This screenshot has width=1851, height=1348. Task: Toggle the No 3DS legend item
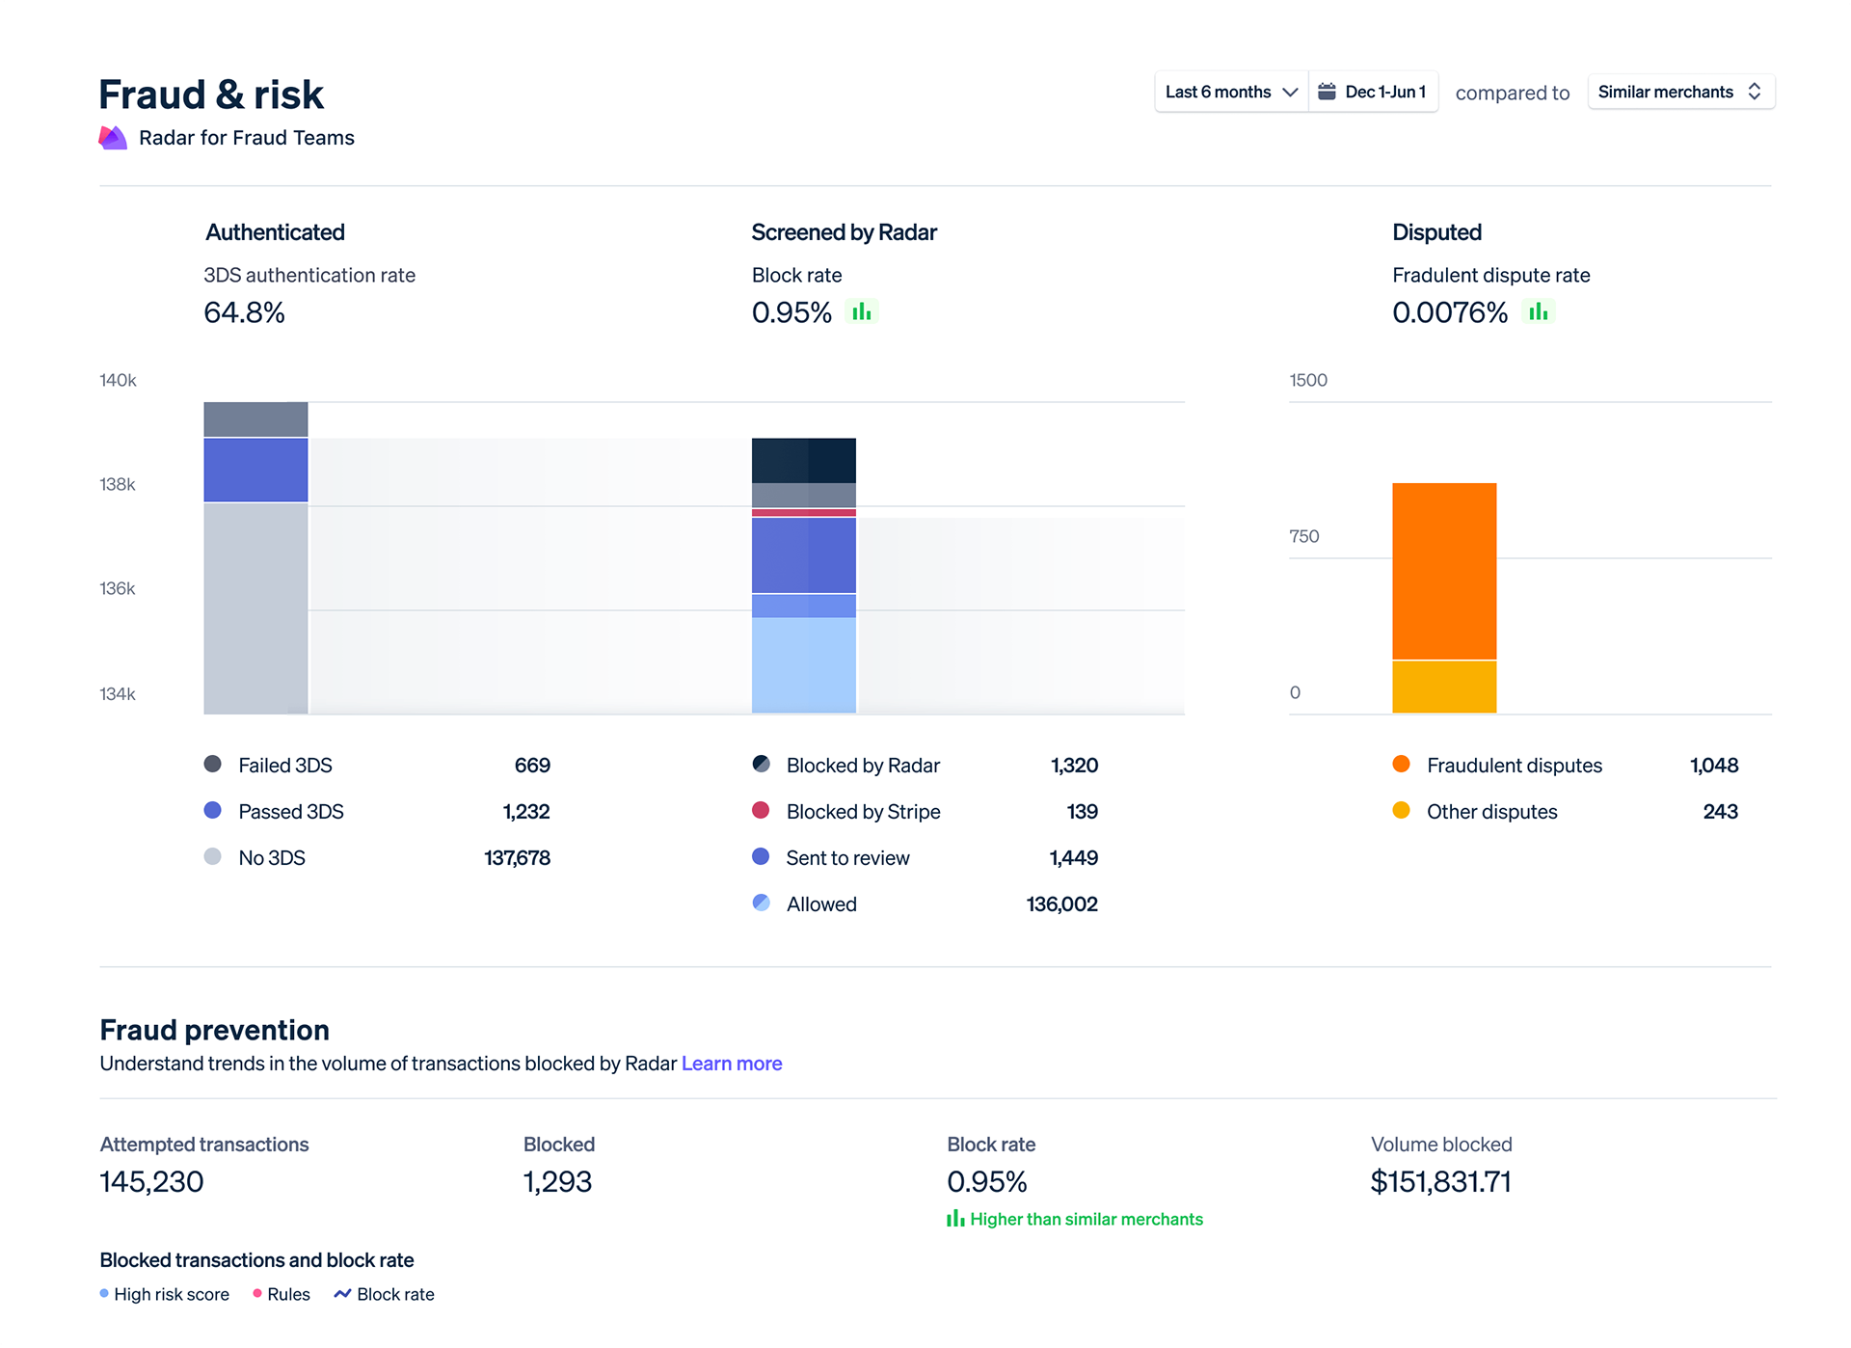(x=212, y=856)
